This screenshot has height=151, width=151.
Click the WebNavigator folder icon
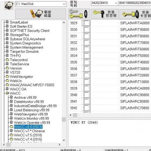[x=7, y=76]
